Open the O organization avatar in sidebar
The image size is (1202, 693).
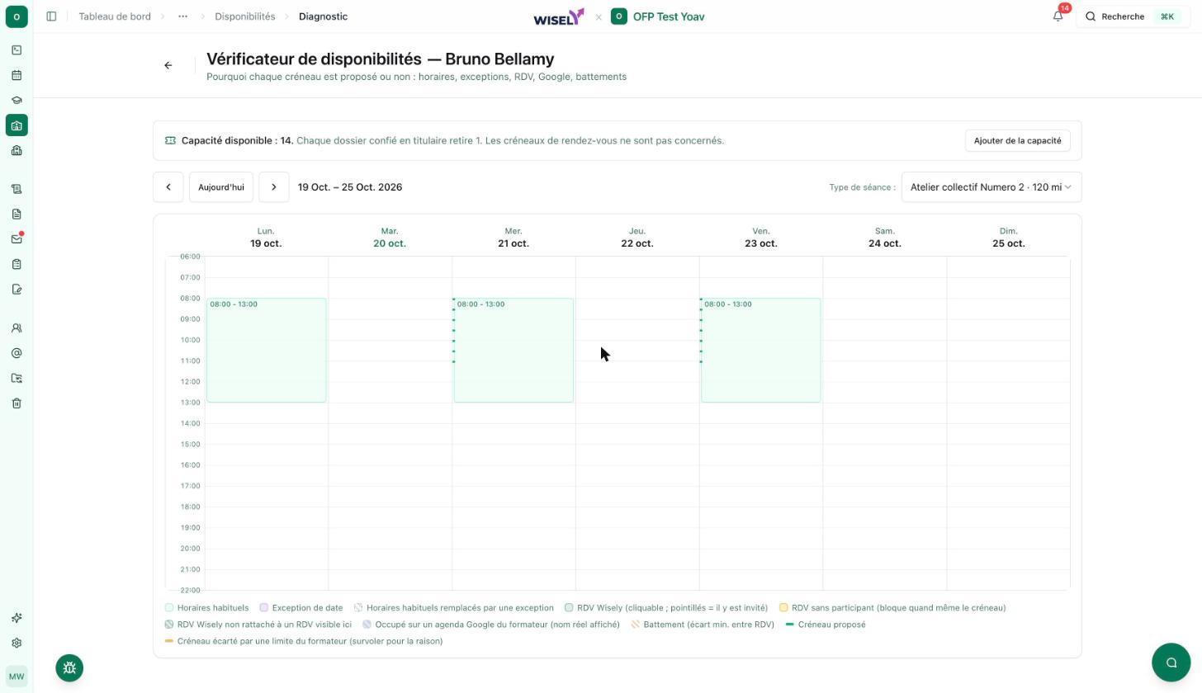(17, 16)
